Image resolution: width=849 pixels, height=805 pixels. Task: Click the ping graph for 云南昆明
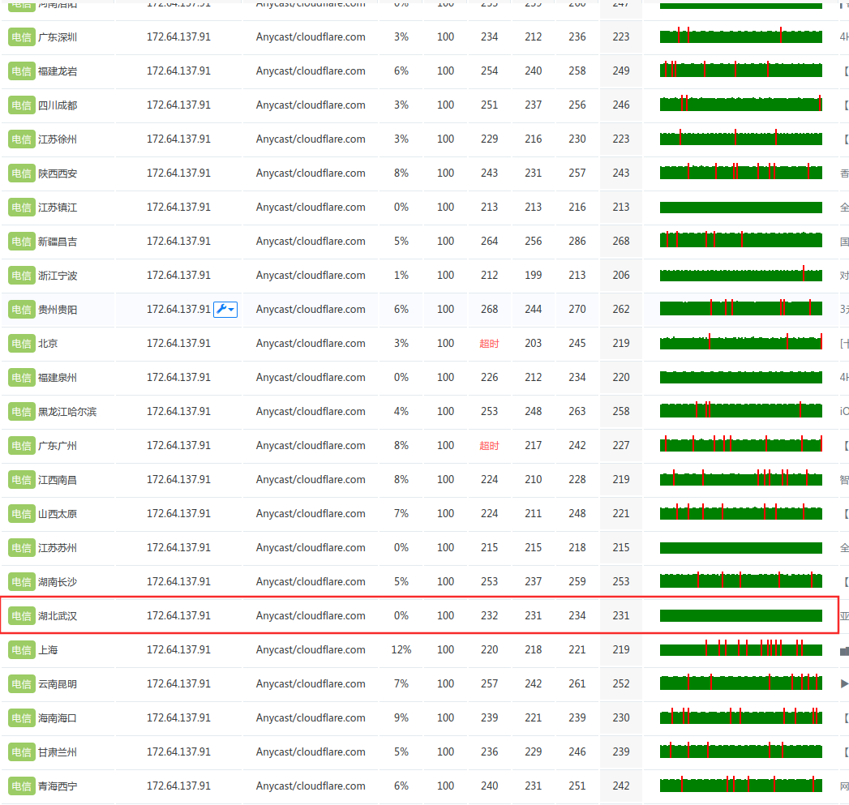740,683
